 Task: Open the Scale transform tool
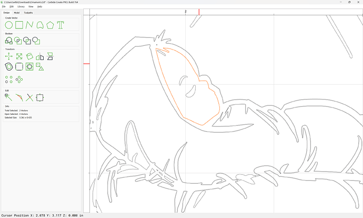click(x=19, y=56)
